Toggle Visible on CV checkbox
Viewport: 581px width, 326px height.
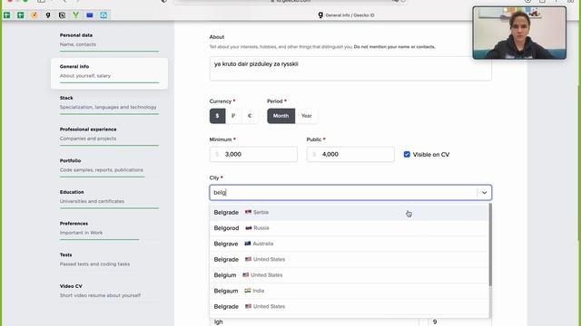(407, 154)
